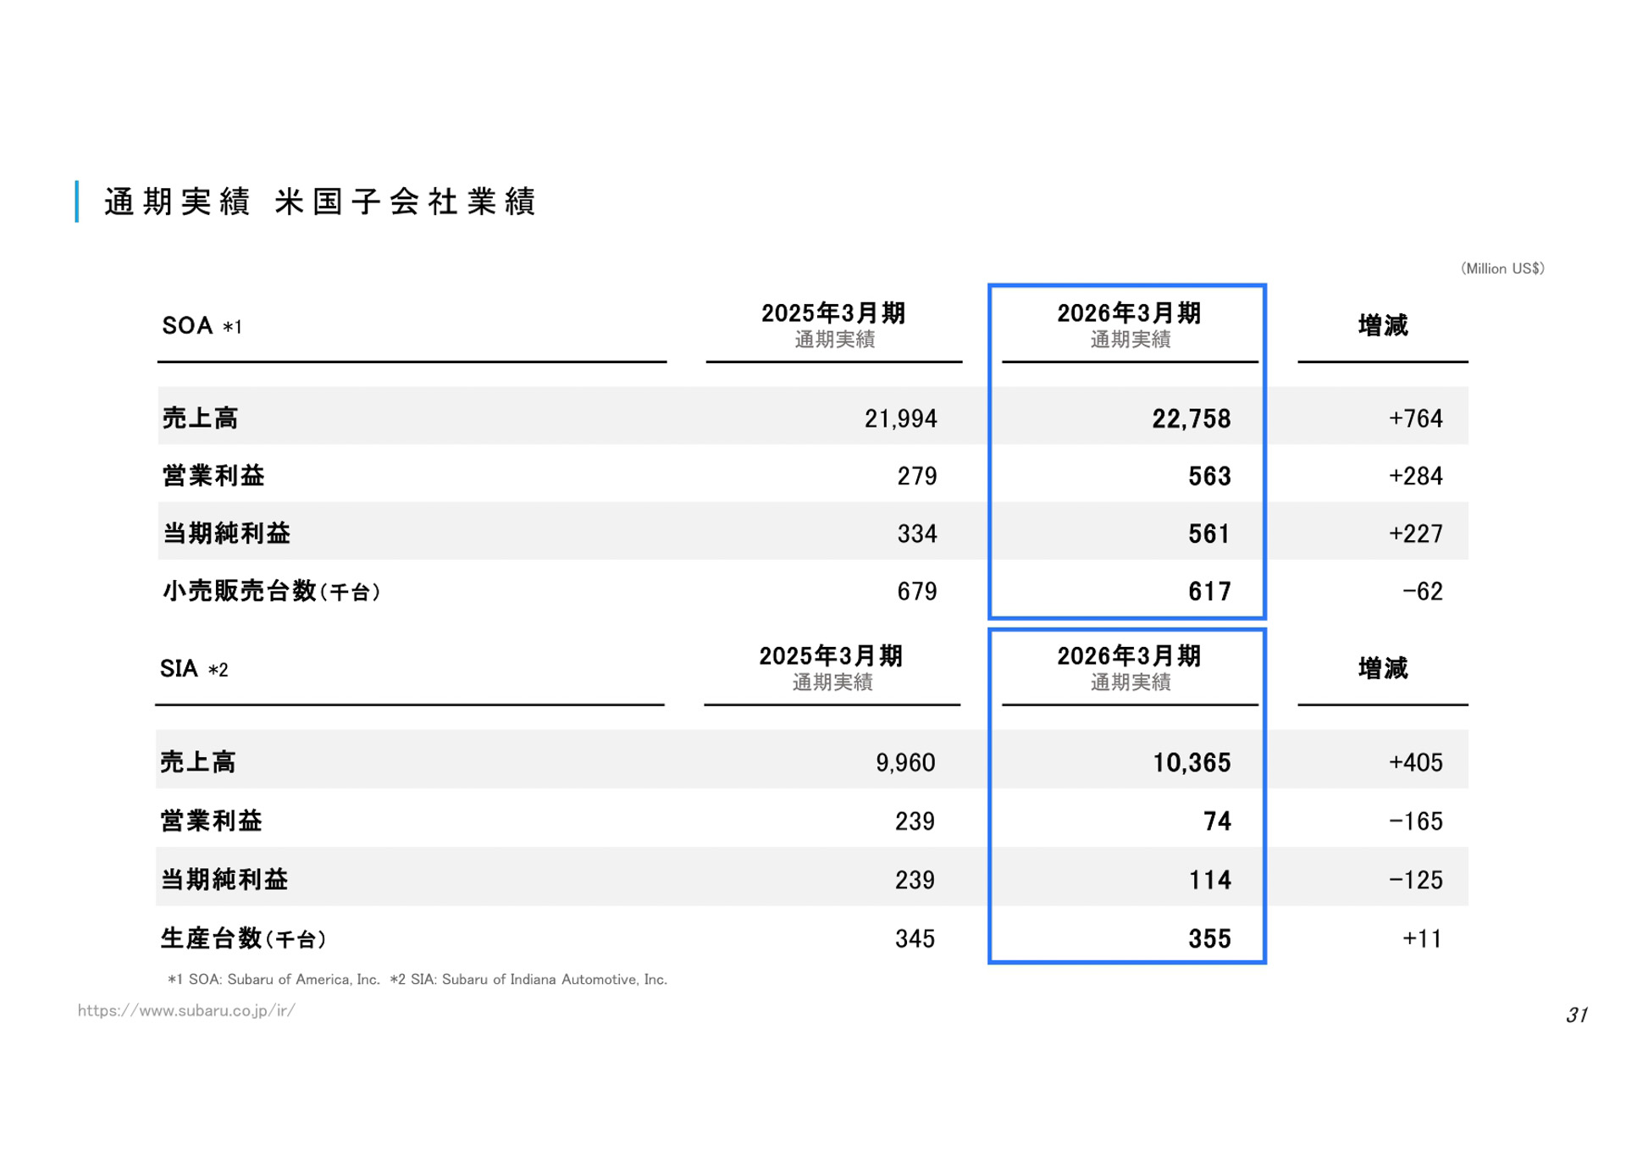Click the SIA operating income value 74
The image size is (1626, 1150).
tap(1218, 821)
